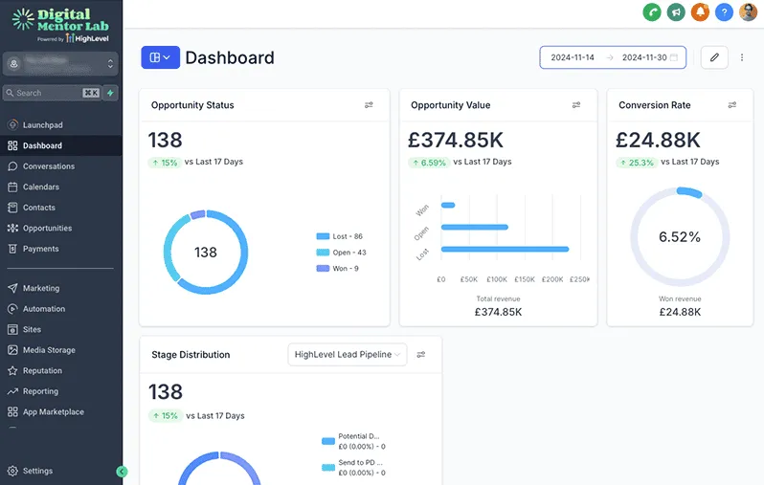Open the date range picker calendar icon
Image resolution: width=764 pixels, height=485 pixels.
pos(674,57)
